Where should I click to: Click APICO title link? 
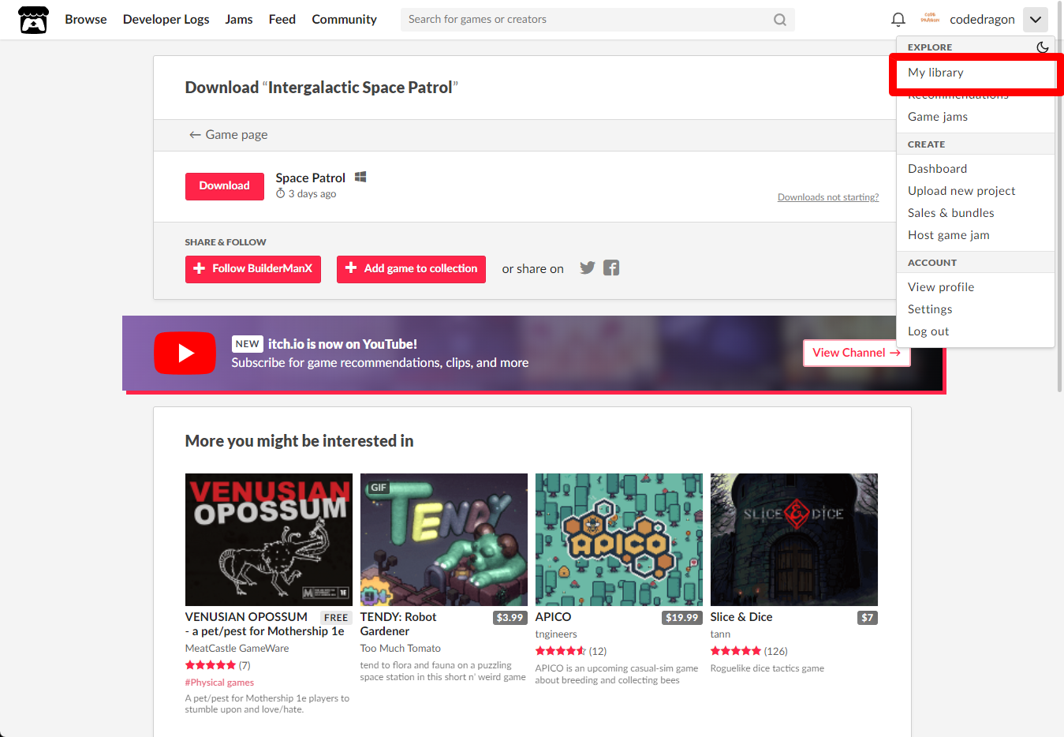click(x=553, y=617)
